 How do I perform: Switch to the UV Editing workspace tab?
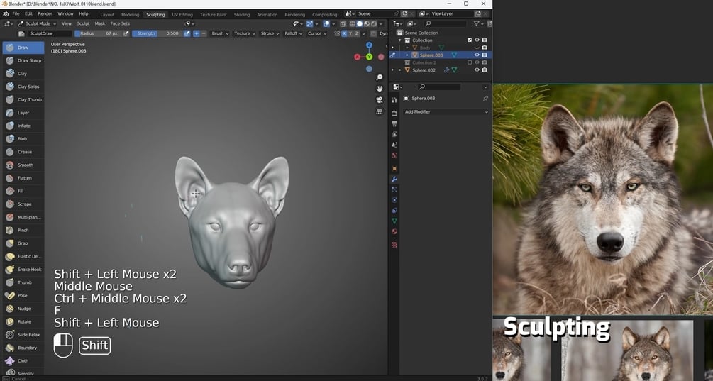[x=182, y=15]
